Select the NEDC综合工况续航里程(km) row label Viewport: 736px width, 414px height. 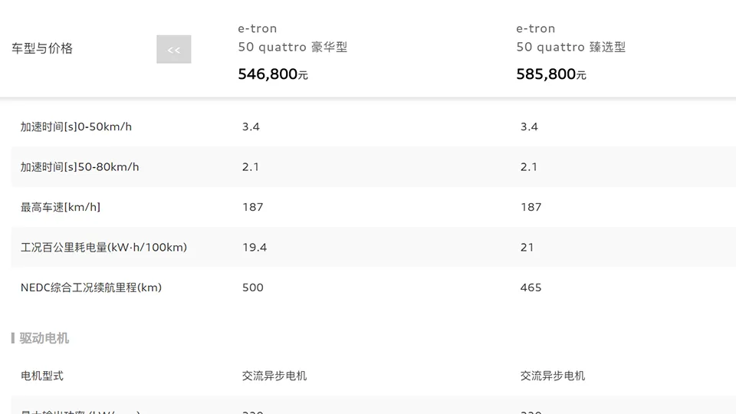click(91, 287)
